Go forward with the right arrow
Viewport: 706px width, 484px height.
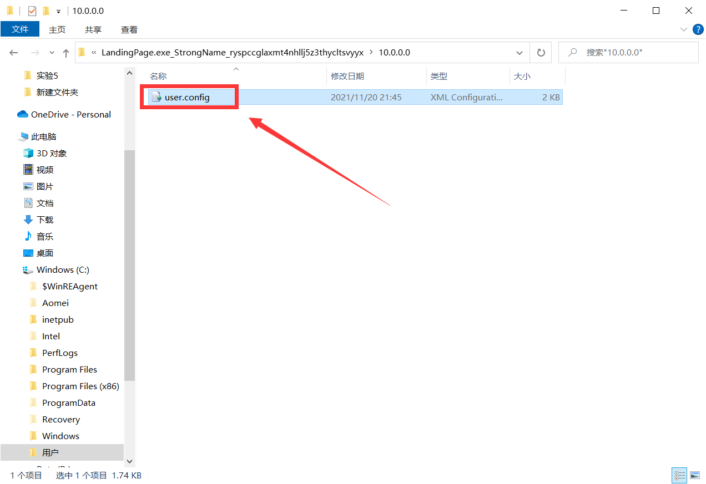point(35,53)
